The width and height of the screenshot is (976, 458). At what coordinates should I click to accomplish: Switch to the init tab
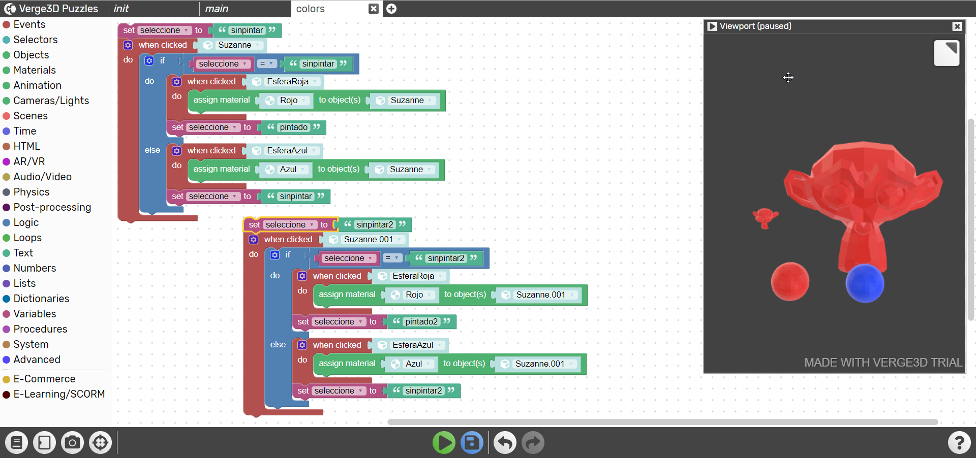(x=152, y=9)
